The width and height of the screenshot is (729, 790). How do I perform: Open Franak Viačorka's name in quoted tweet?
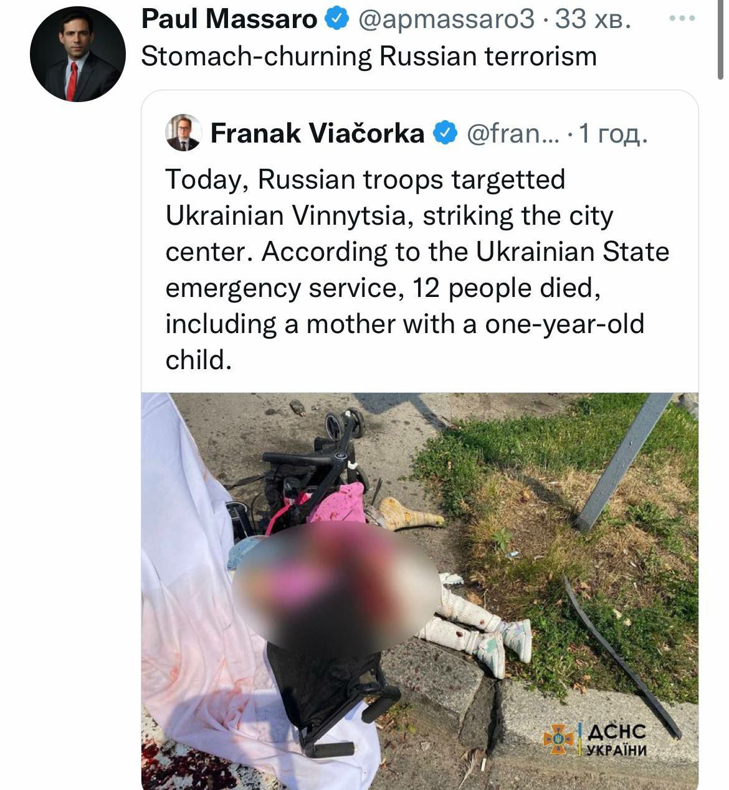(x=317, y=133)
